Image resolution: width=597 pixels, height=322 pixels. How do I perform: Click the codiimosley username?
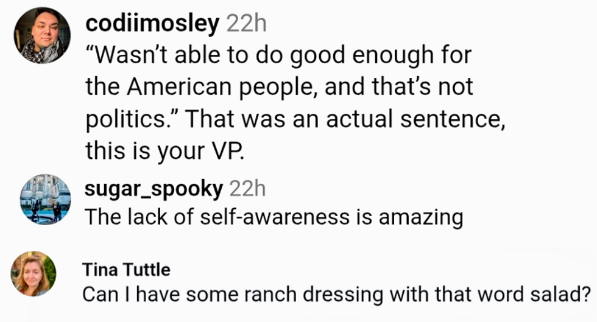(152, 24)
